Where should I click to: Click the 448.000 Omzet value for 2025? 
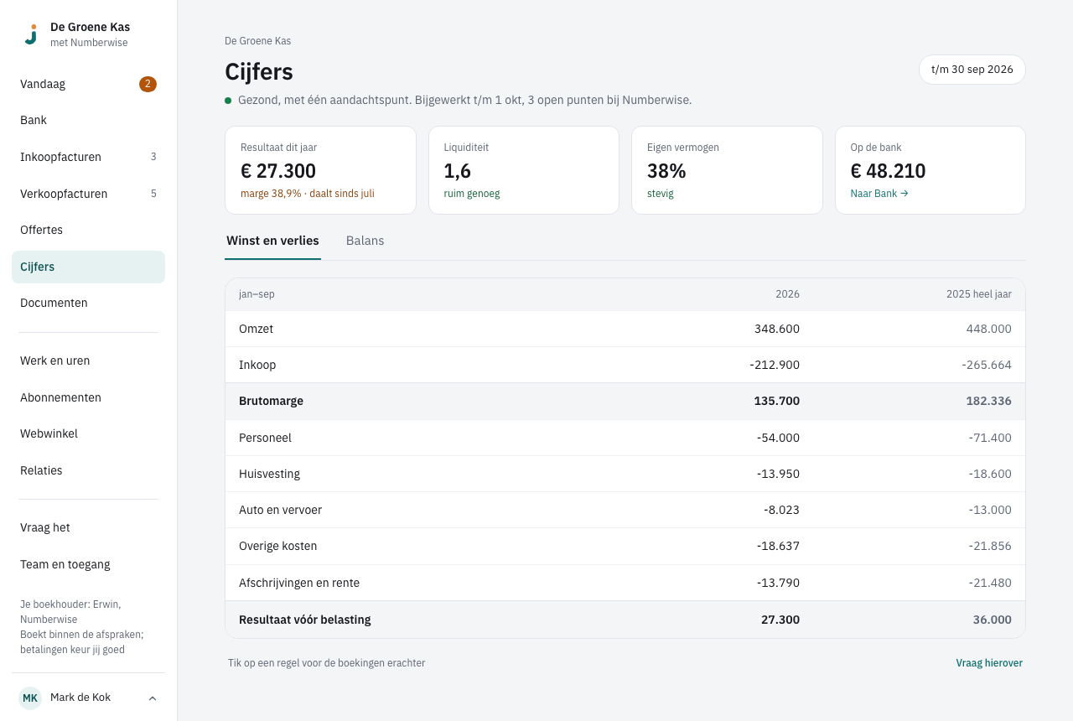(989, 329)
